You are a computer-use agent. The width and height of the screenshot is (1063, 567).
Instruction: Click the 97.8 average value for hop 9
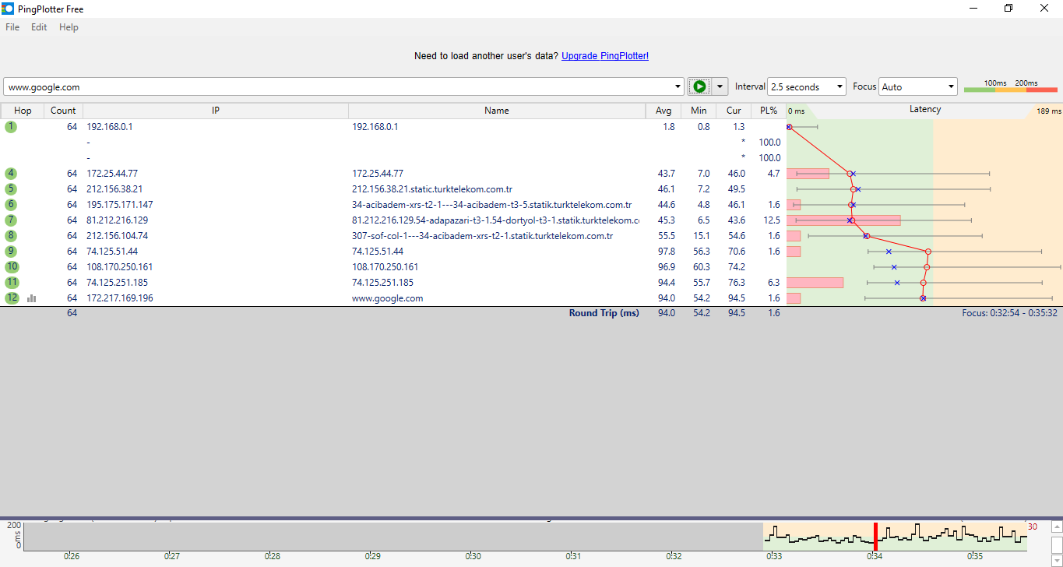click(667, 251)
